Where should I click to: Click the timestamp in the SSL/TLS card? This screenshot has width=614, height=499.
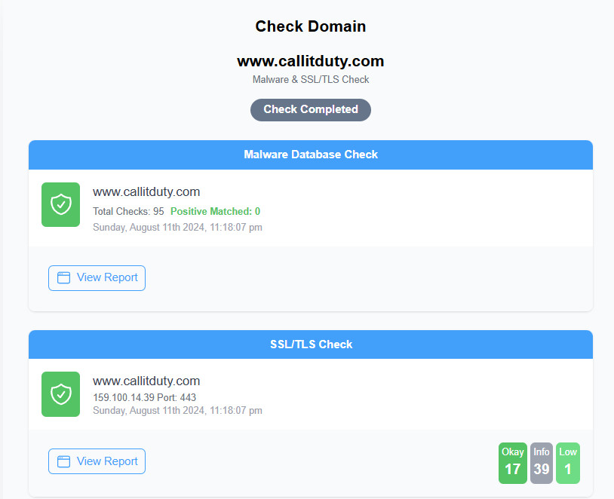click(177, 411)
